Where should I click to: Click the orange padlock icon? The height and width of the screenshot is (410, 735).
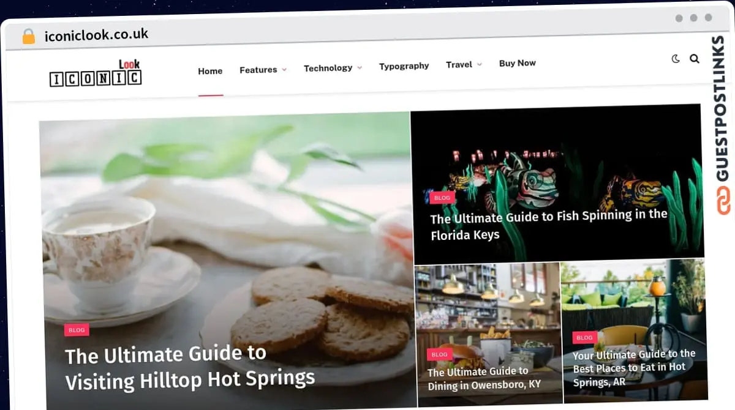click(x=29, y=36)
